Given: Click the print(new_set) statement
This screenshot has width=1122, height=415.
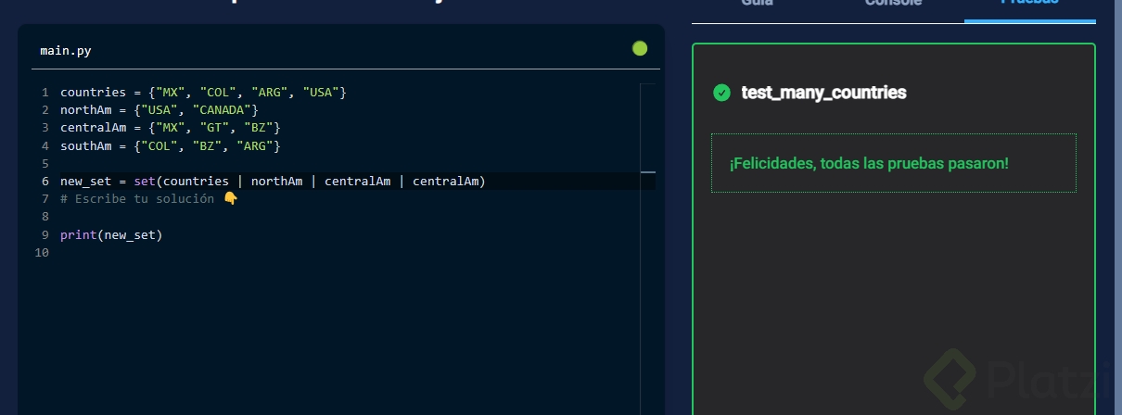Looking at the screenshot, I should click(111, 235).
